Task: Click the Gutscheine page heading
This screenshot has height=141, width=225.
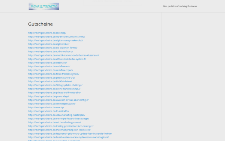Action: tap(40, 24)
